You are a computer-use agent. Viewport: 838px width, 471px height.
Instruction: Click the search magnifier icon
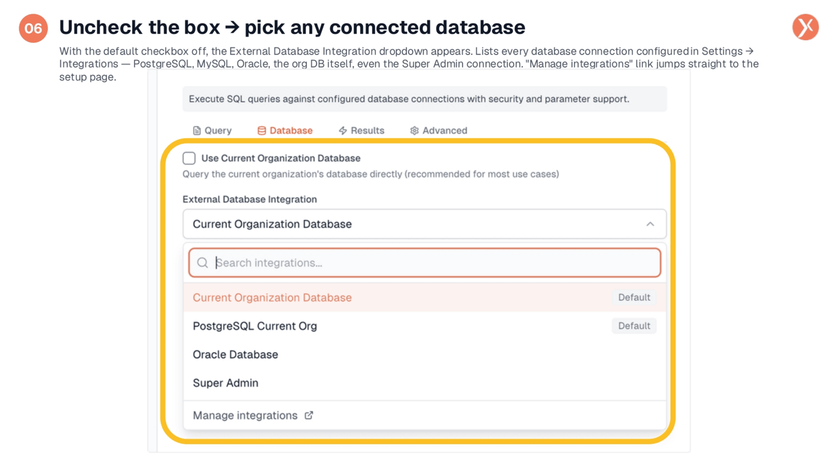tap(202, 263)
